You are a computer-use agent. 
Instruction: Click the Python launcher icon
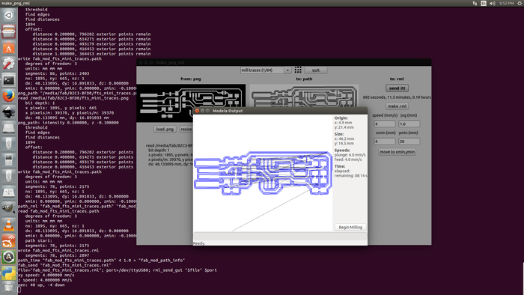pos(9,273)
